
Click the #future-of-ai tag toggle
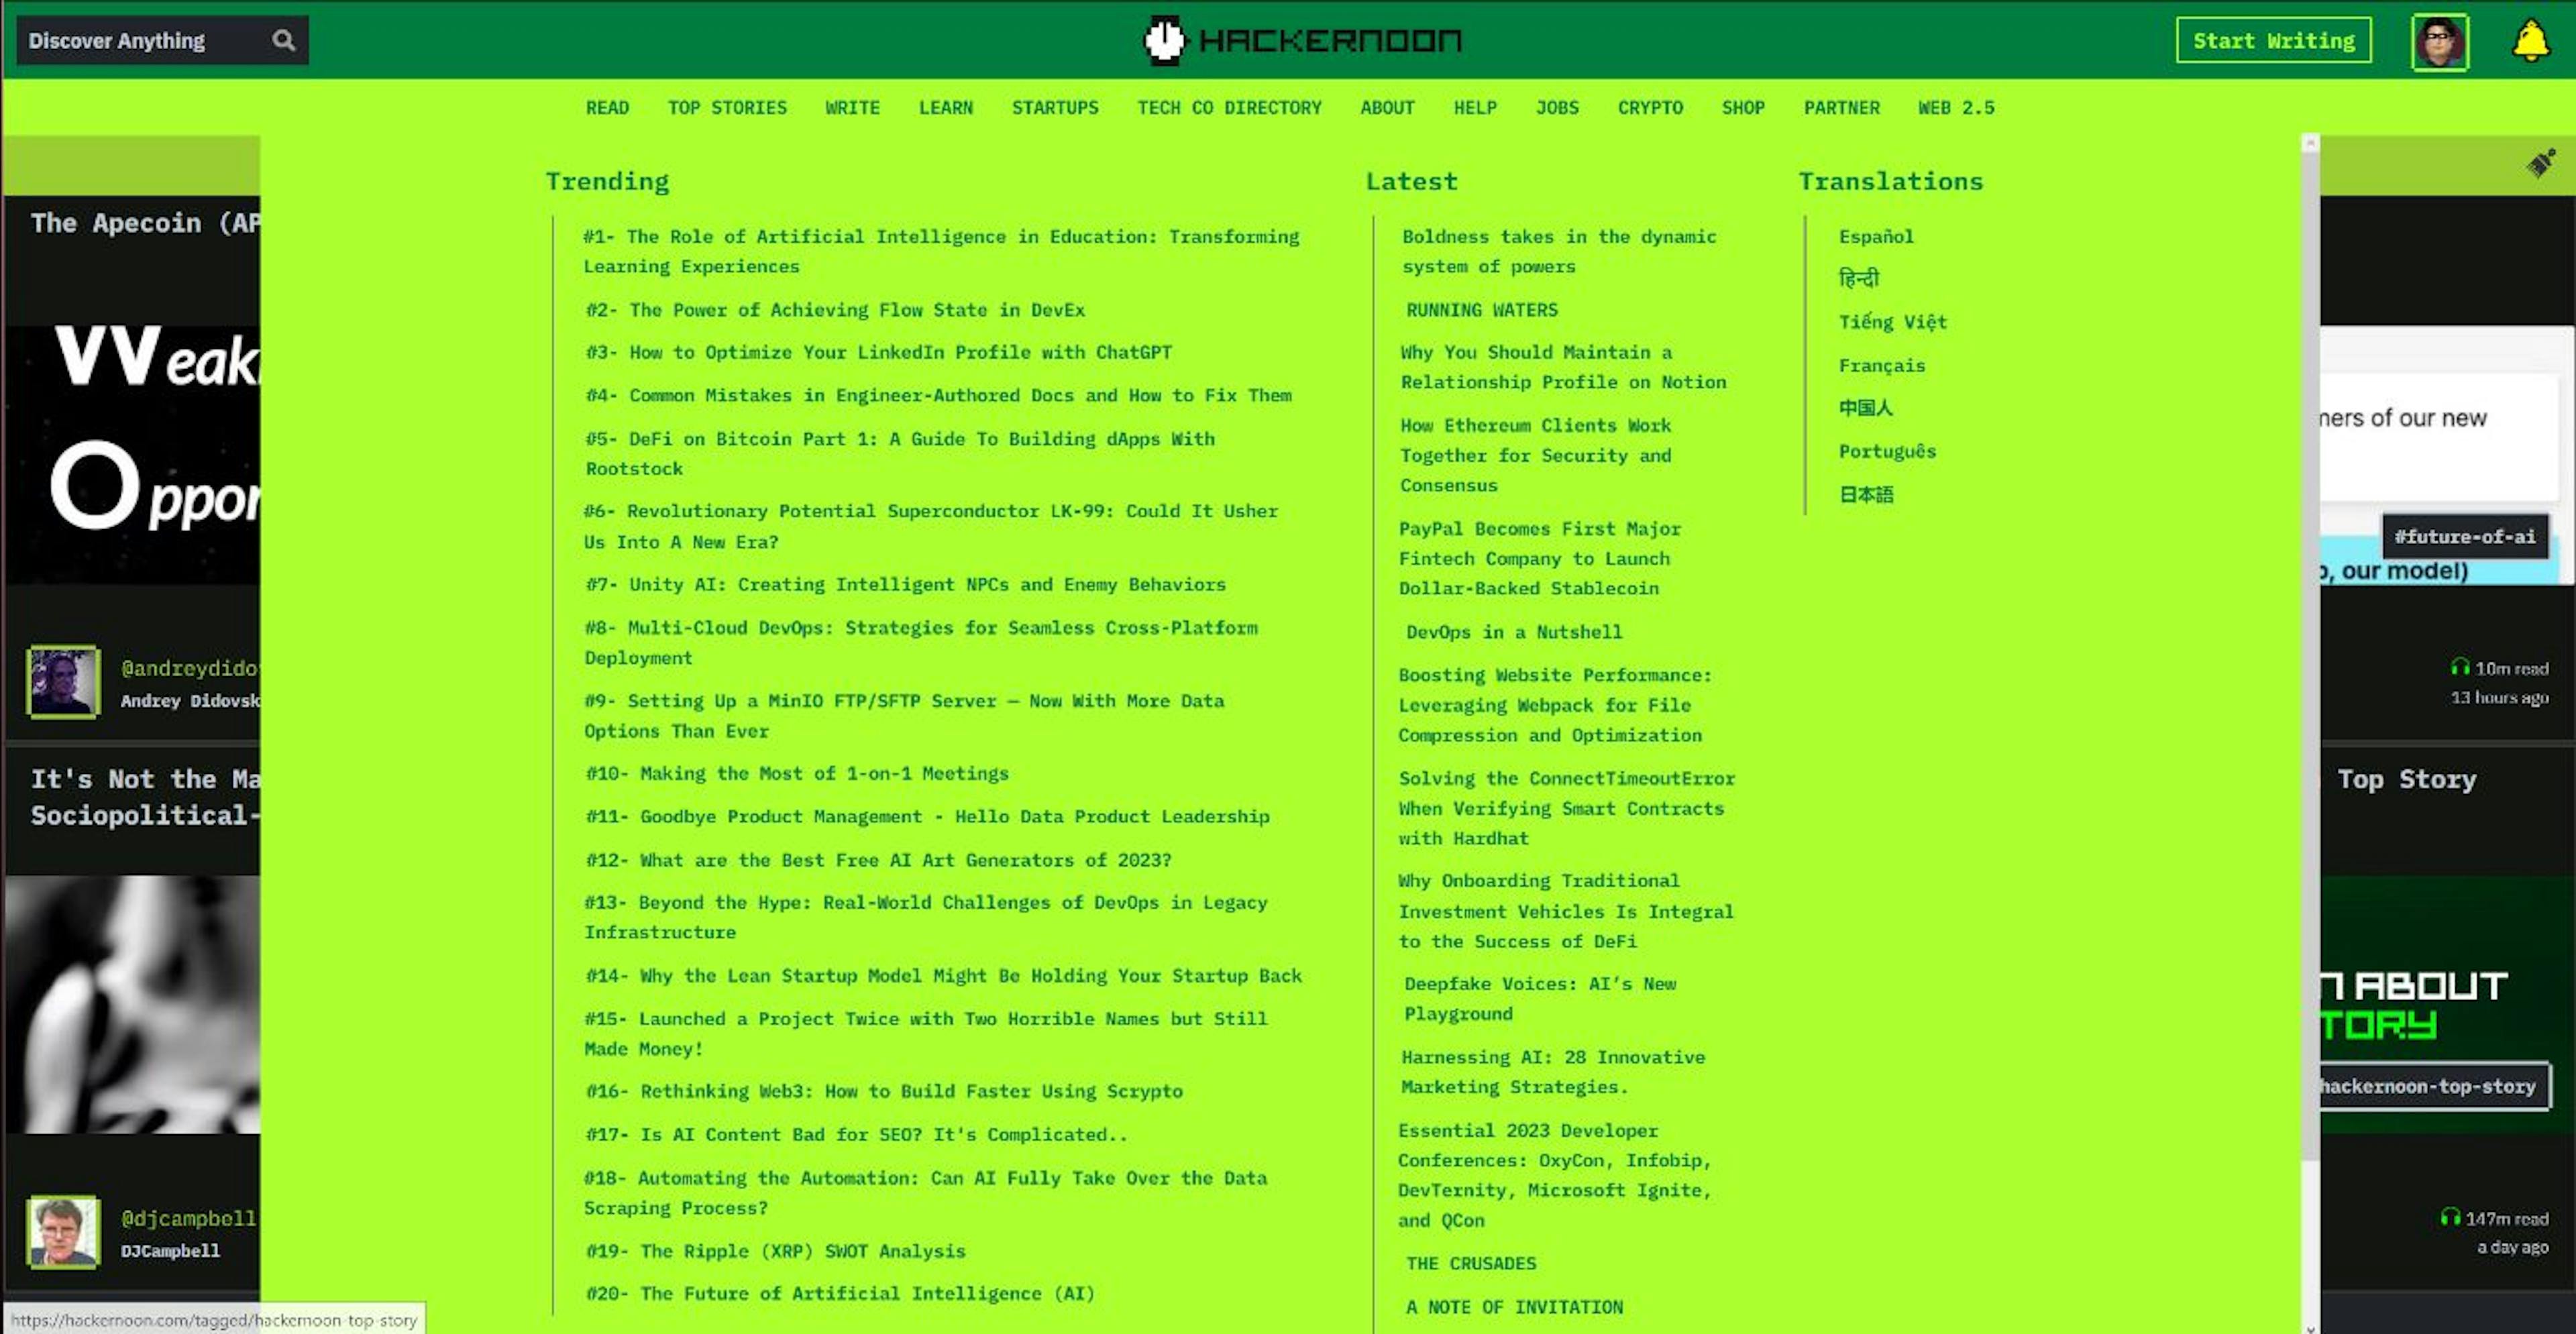[2465, 536]
